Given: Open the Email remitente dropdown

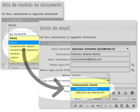Looking at the screenshot, I should (x=100, y=49).
